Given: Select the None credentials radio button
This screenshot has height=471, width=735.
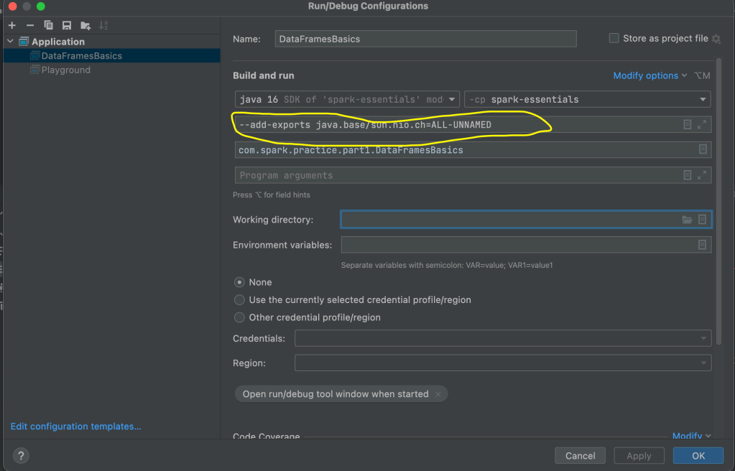Looking at the screenshot, I should click(240, 282).
